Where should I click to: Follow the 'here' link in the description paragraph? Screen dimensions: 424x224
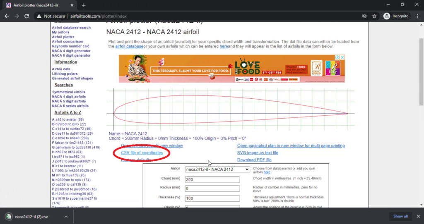coord(224,46)
